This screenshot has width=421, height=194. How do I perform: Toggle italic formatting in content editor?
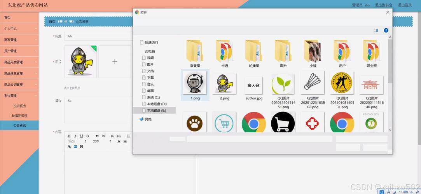[x=75, y=136]
